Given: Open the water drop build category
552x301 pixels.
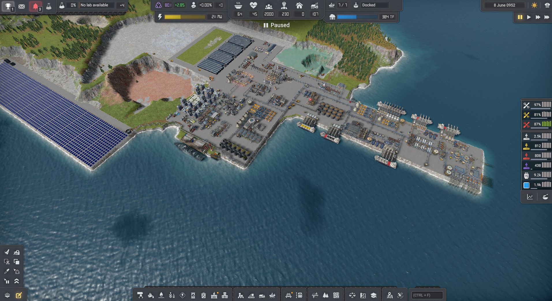Looking at the screenshot, I should point(161,295).
